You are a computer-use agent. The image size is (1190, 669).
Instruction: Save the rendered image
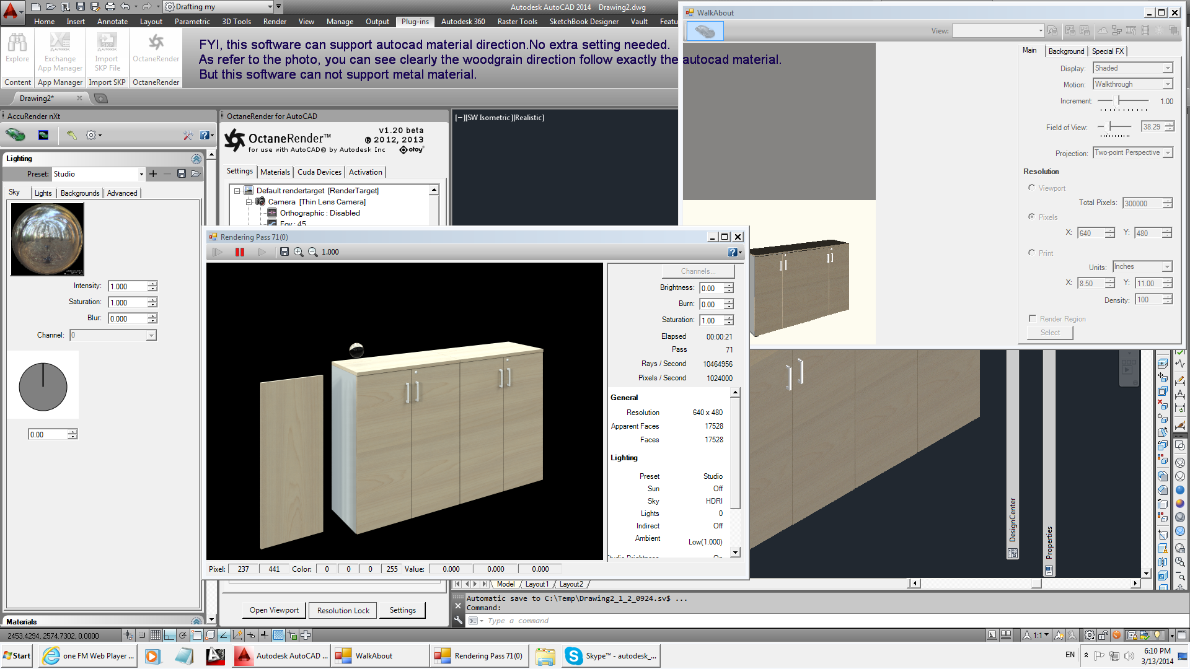pos(284,252)
